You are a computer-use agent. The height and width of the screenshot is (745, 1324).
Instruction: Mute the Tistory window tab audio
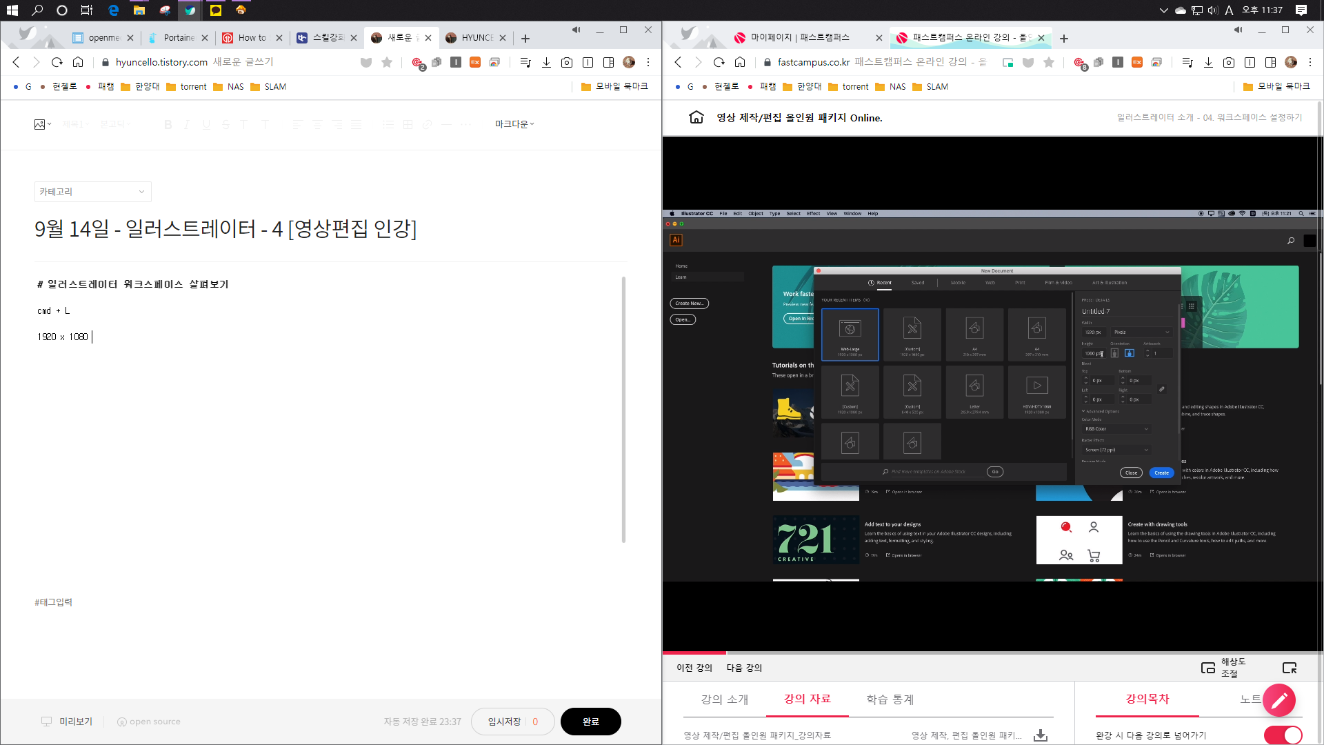tap(576, 30)
